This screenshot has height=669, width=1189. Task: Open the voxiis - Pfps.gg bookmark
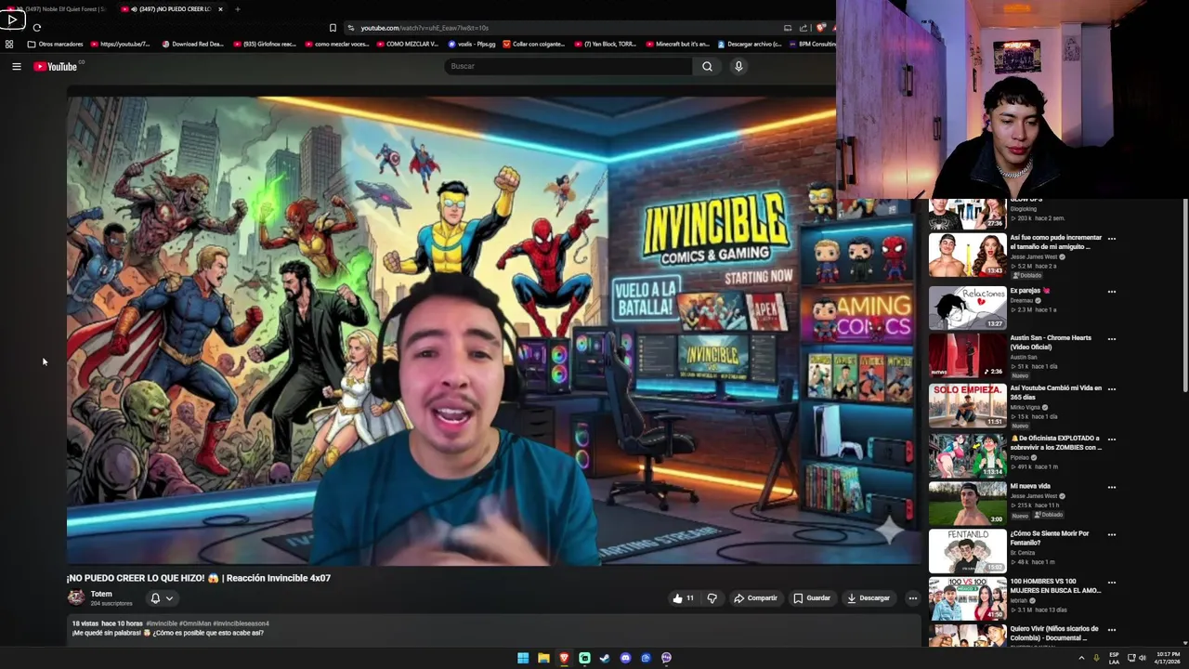pyautogui.click(x=472, y=44)
